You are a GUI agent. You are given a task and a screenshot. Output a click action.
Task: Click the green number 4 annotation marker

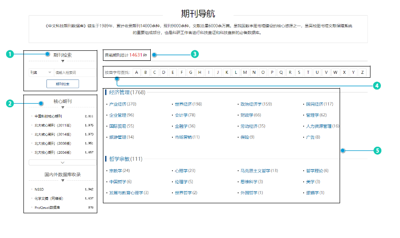pyautogui.click(x=377, y=86)
